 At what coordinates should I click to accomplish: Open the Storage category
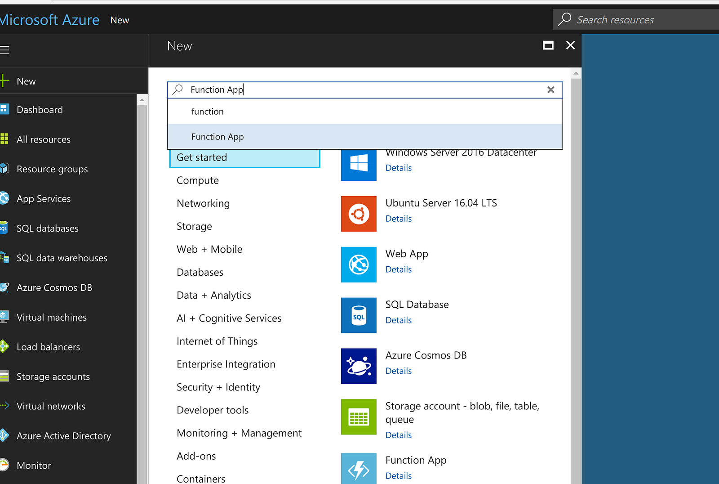[194, 226]
